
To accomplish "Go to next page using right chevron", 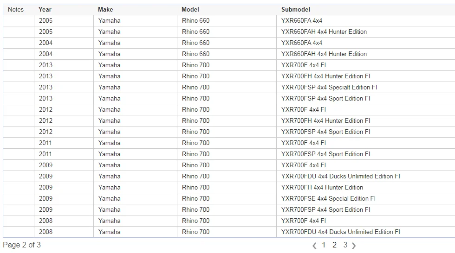I will (354, 246).
